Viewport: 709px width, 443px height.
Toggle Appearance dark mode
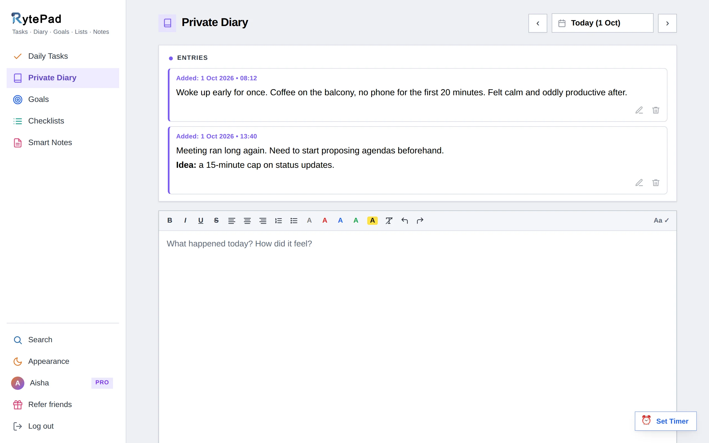tap(63, 361)
